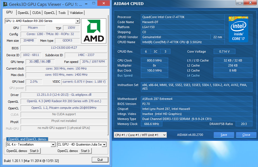Open the CUDA tab
258x167 pixels.
[x=37, y=13]
